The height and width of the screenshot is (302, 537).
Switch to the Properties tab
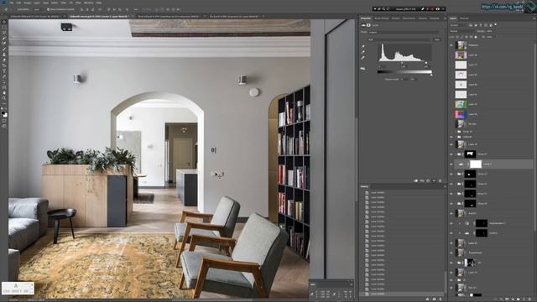pos(366,18)
